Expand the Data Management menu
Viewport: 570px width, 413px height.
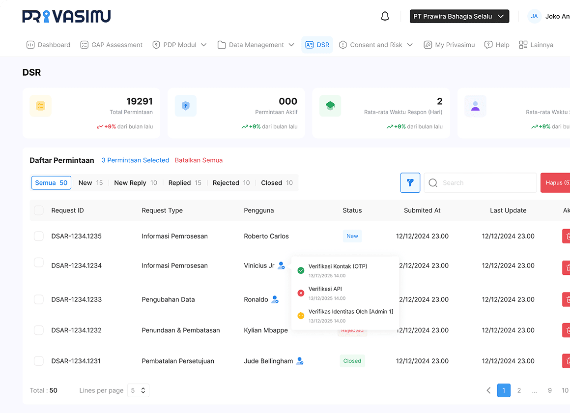(256, 45)
